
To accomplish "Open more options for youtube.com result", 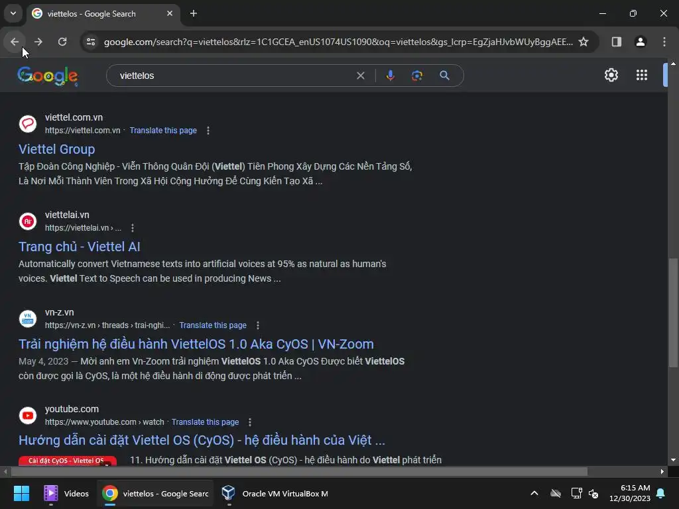I will (250, 422).
